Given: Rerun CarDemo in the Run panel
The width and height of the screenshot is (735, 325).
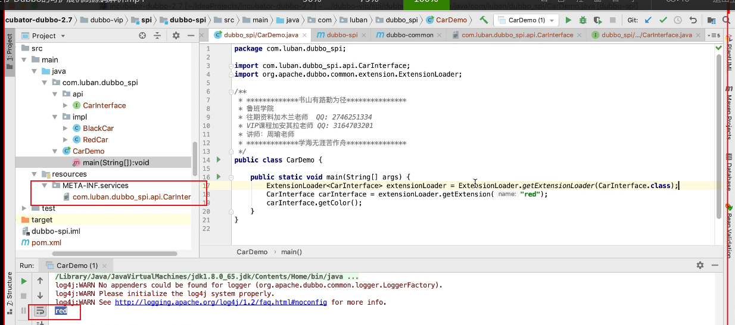Looking at the screenshot, I should click(x=24, y=281).
